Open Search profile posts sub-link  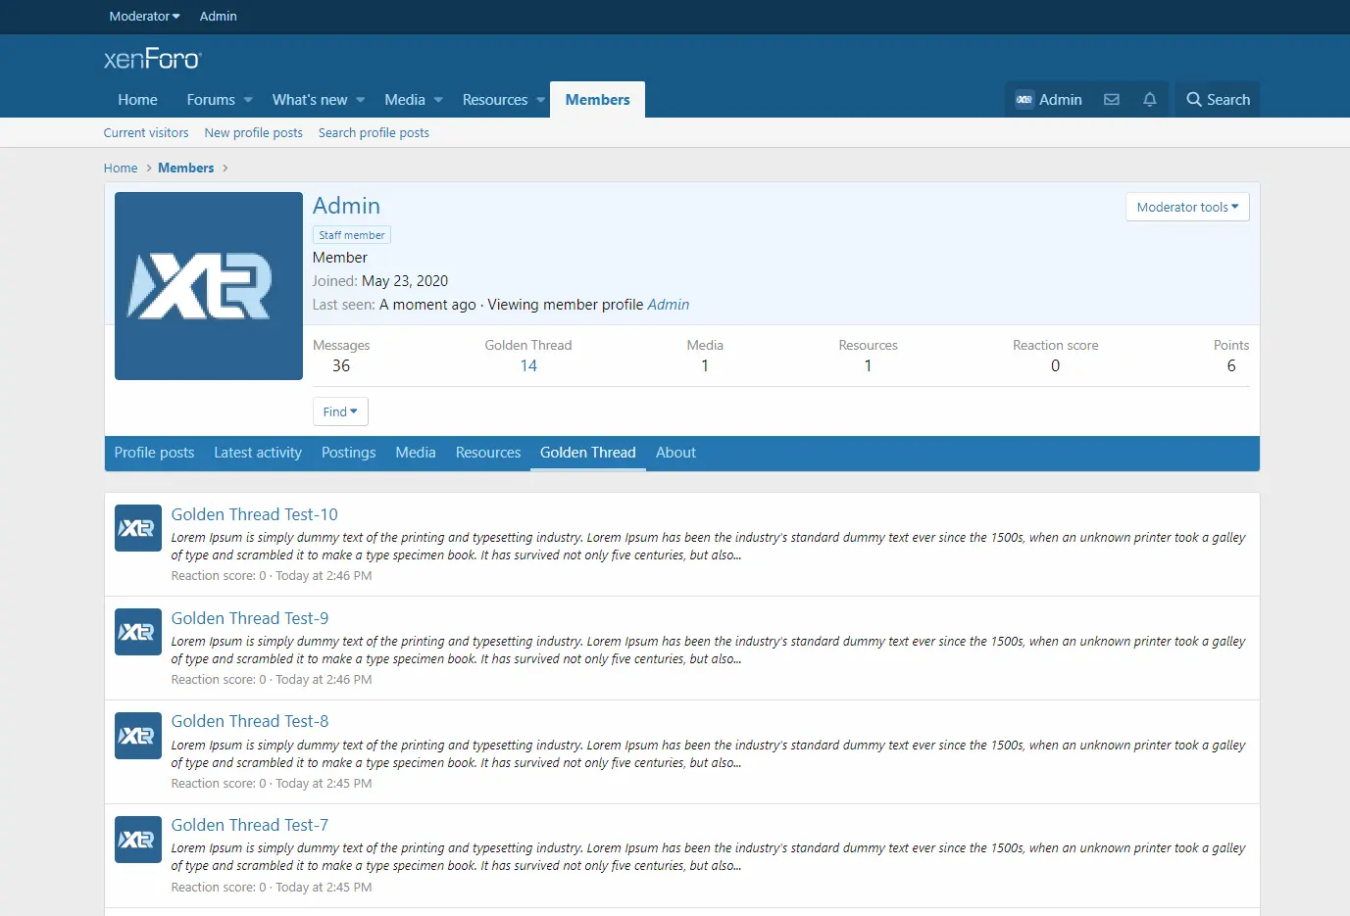point(374,133)
